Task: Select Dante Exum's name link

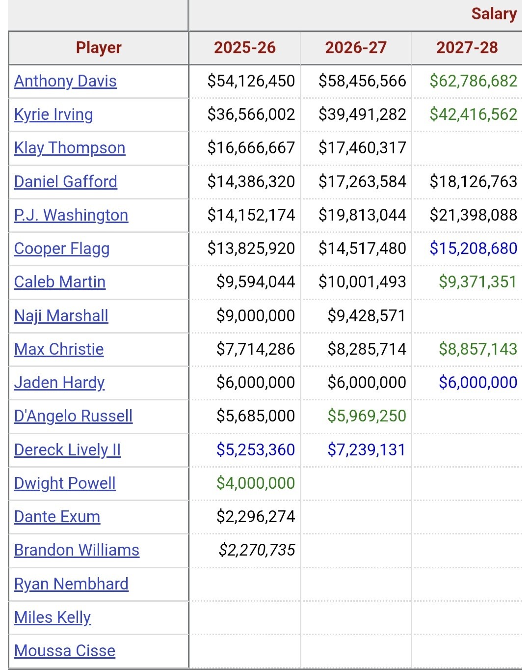Action: point(57,517)
